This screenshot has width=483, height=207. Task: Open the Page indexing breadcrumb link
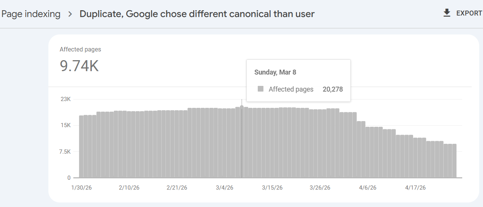click(31, 14)
